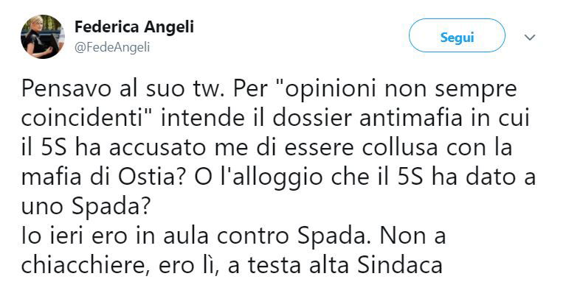Click the tweet's first line starting "Pensavo"

[269, 89]
